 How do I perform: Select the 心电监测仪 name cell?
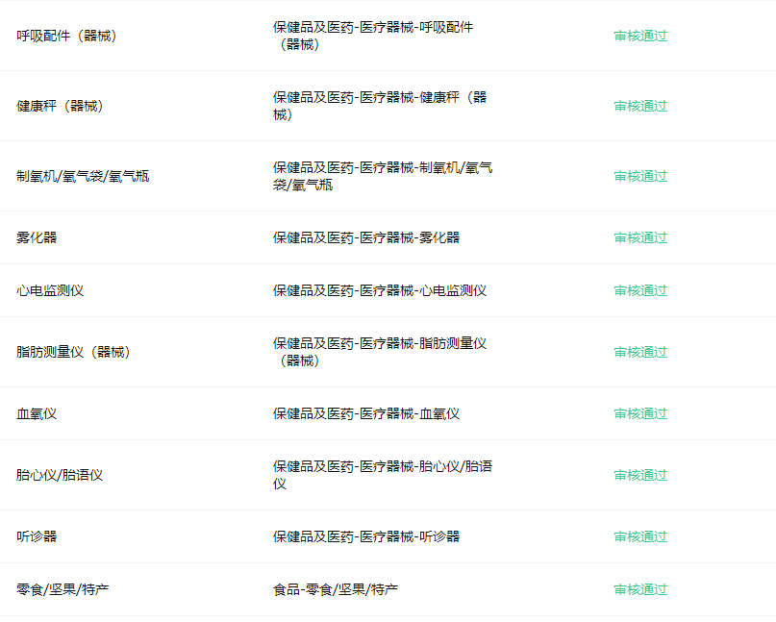click(x=50, y=290)
